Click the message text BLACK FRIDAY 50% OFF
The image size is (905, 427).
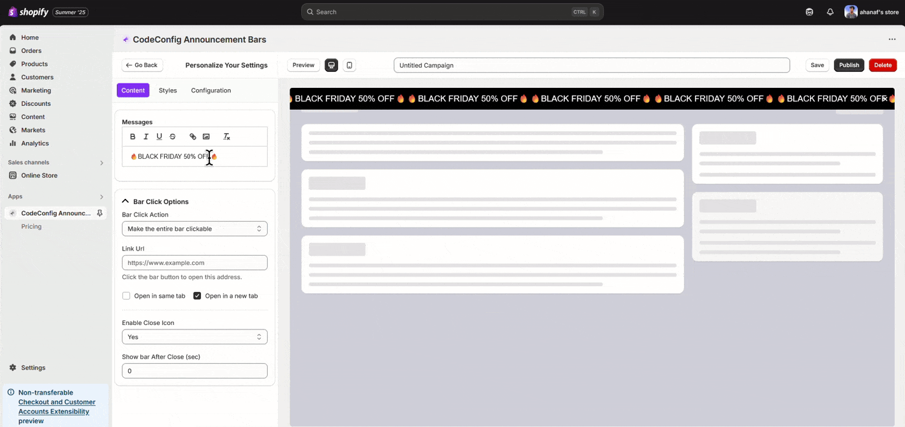click(175, 156)
